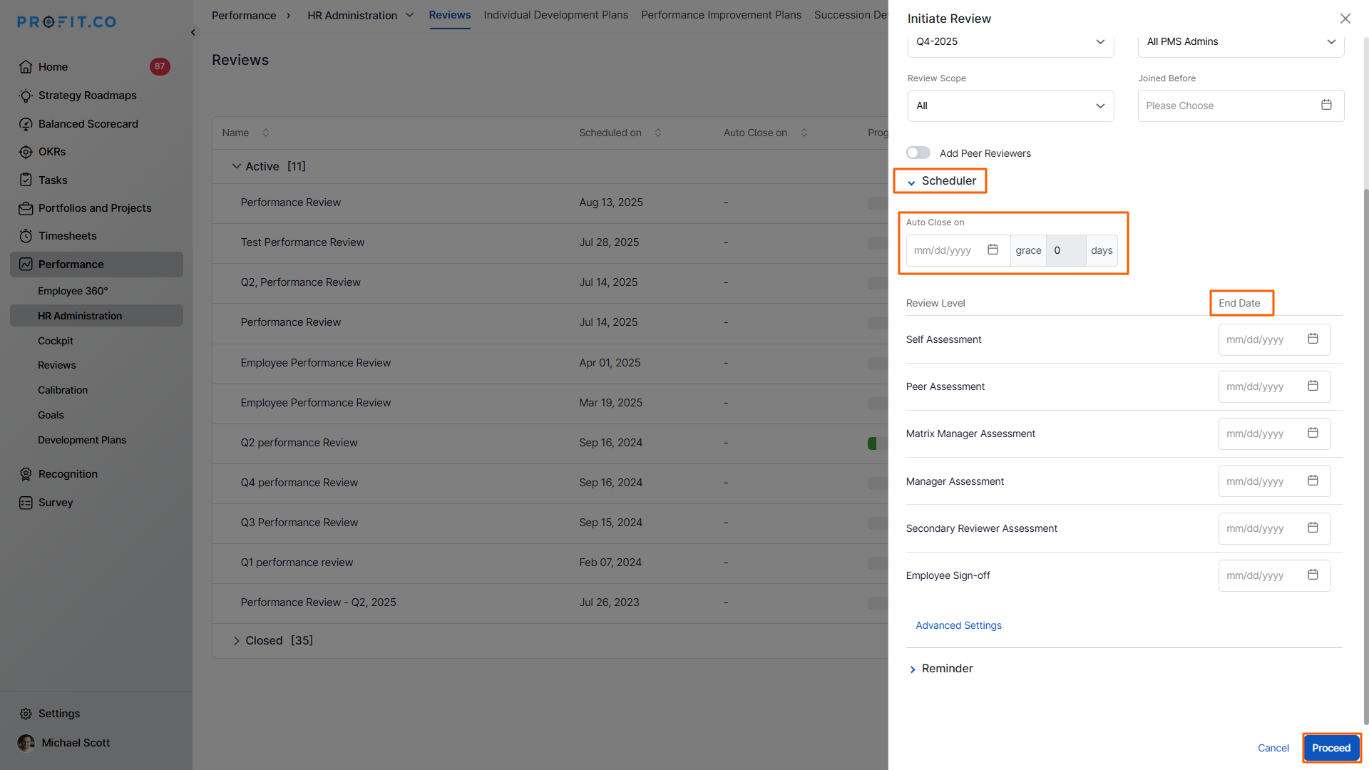Click the OKRs target icon in sidebar
This screenshot has width=1369, height=770.
pos(26,152)
